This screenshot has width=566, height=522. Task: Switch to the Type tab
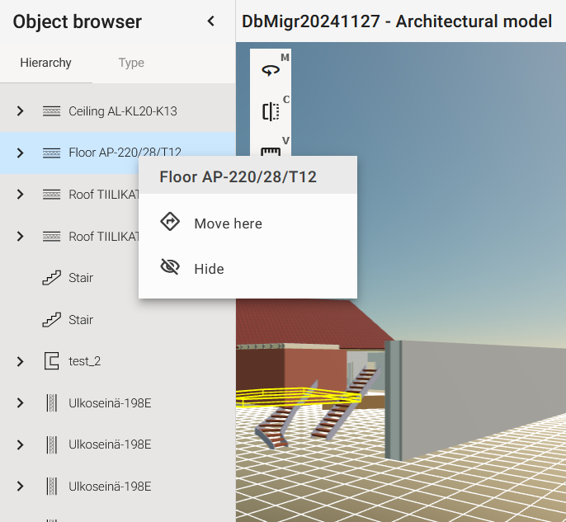pos(131,63)
